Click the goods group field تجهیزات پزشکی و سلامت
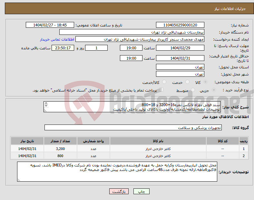This screenshot has height=200, width=254. tap(133, 127)
